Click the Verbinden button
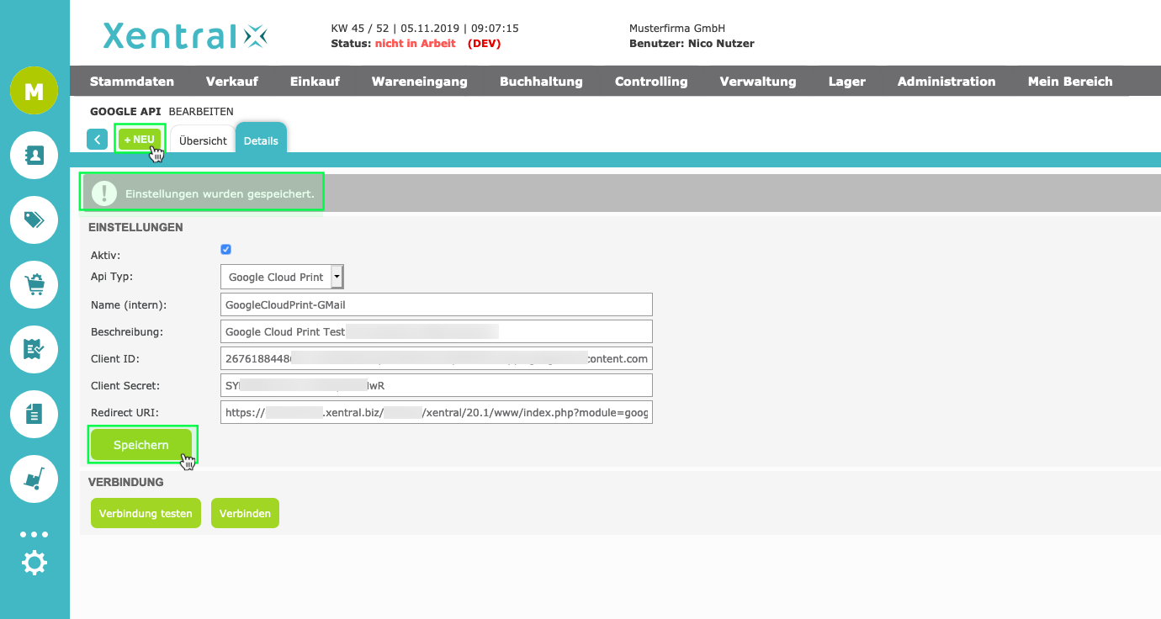The image size is (1161, 619). [245, 513]
